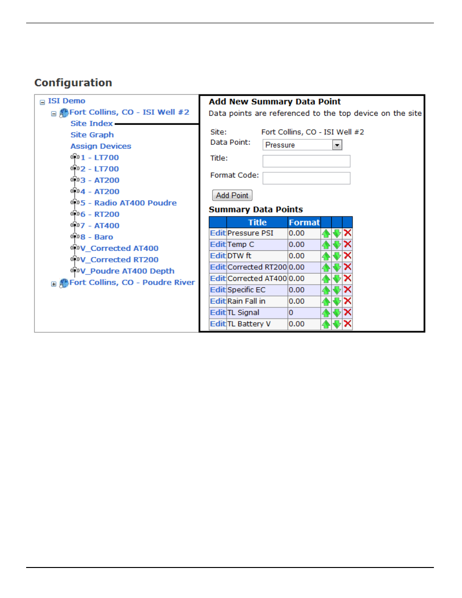The image size is (462, 598).
Task: Move Pressure PSI row up
Action: click(x=326, y=233)
